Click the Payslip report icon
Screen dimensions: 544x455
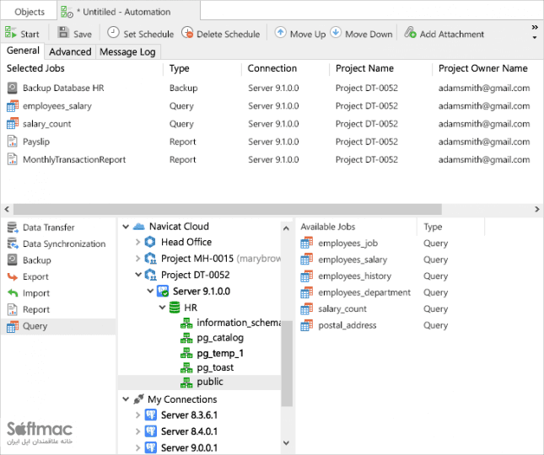point(12,142)
